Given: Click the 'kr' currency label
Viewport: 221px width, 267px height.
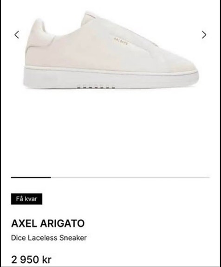Looking at the screenshot, I should tap(46, 260).
